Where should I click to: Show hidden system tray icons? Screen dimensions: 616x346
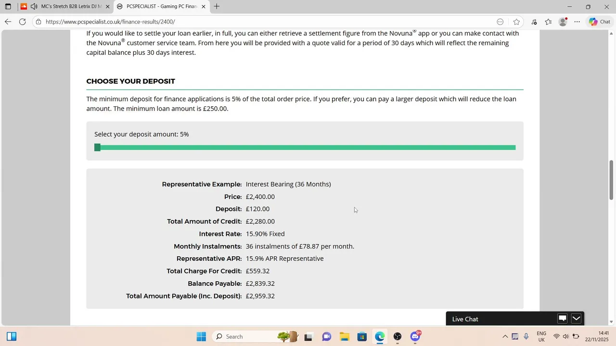coord(505,336)
